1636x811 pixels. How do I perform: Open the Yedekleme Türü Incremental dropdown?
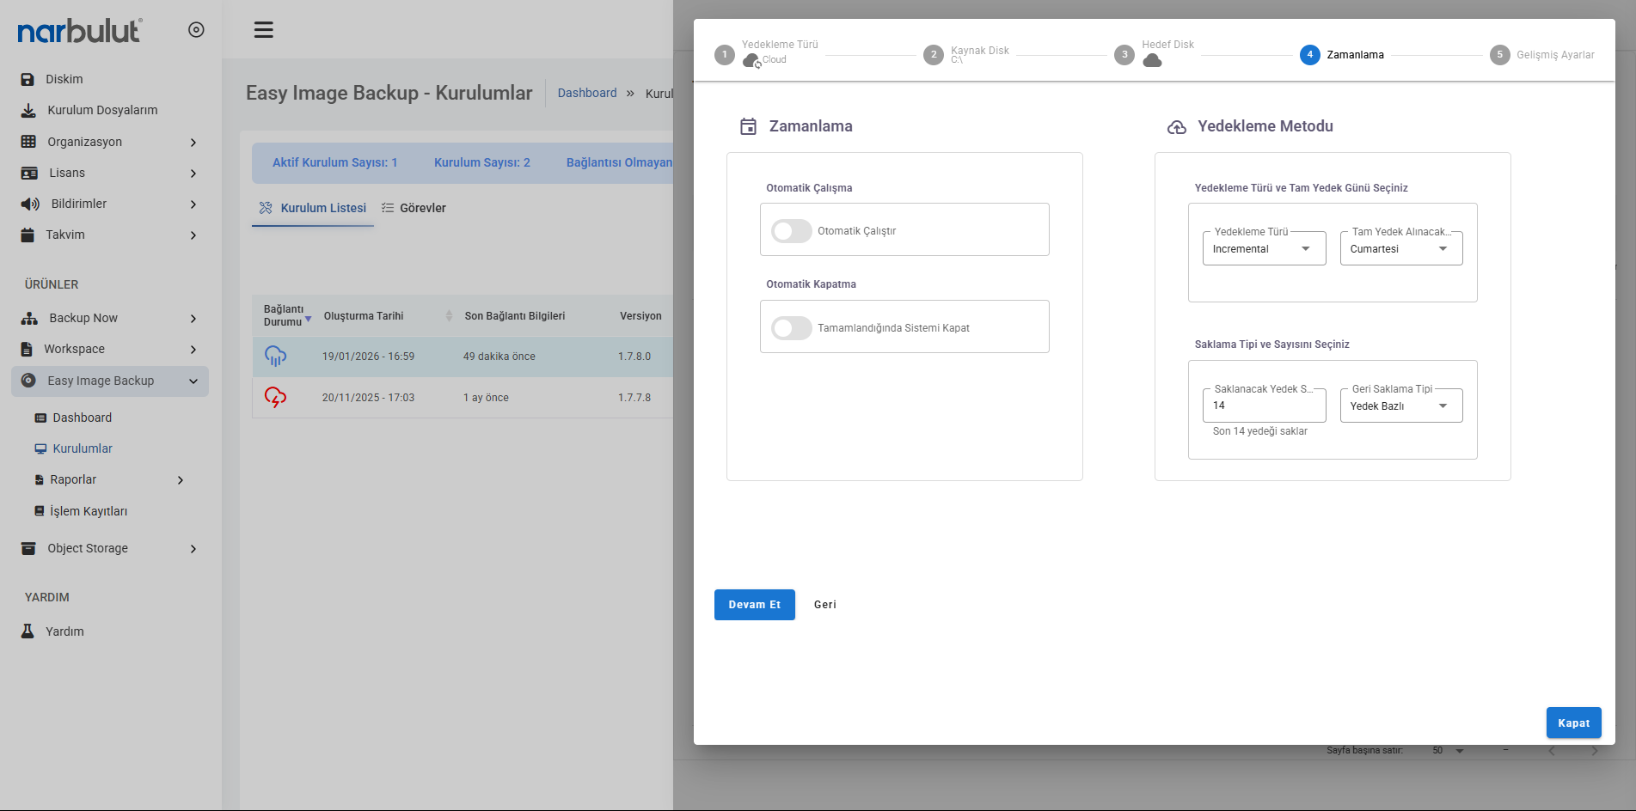1264,249
